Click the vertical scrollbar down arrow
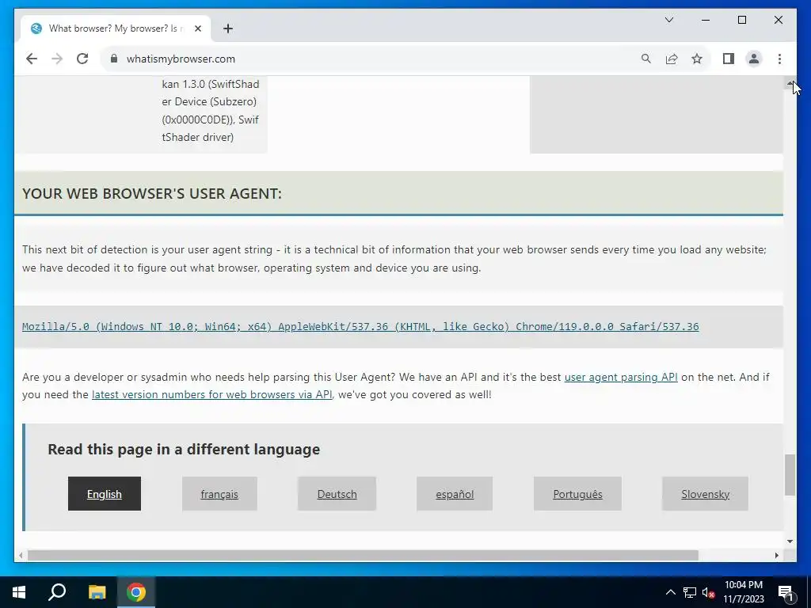Image resolution: width=811 pixels, height=608 pixels. tap(790, 541)
